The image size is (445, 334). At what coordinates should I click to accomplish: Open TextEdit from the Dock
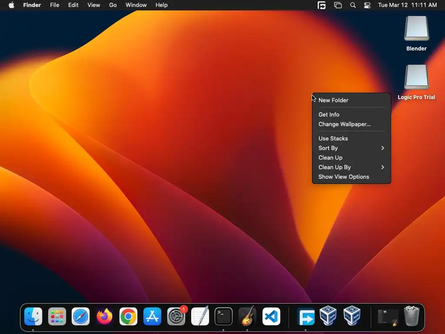[x=200, y=316]
